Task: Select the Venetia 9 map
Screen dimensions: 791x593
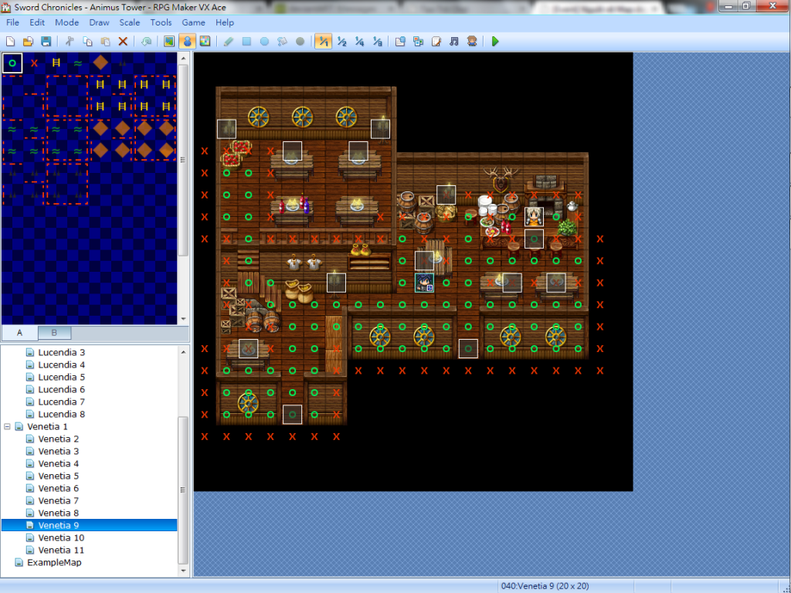Action: (90, 525)
